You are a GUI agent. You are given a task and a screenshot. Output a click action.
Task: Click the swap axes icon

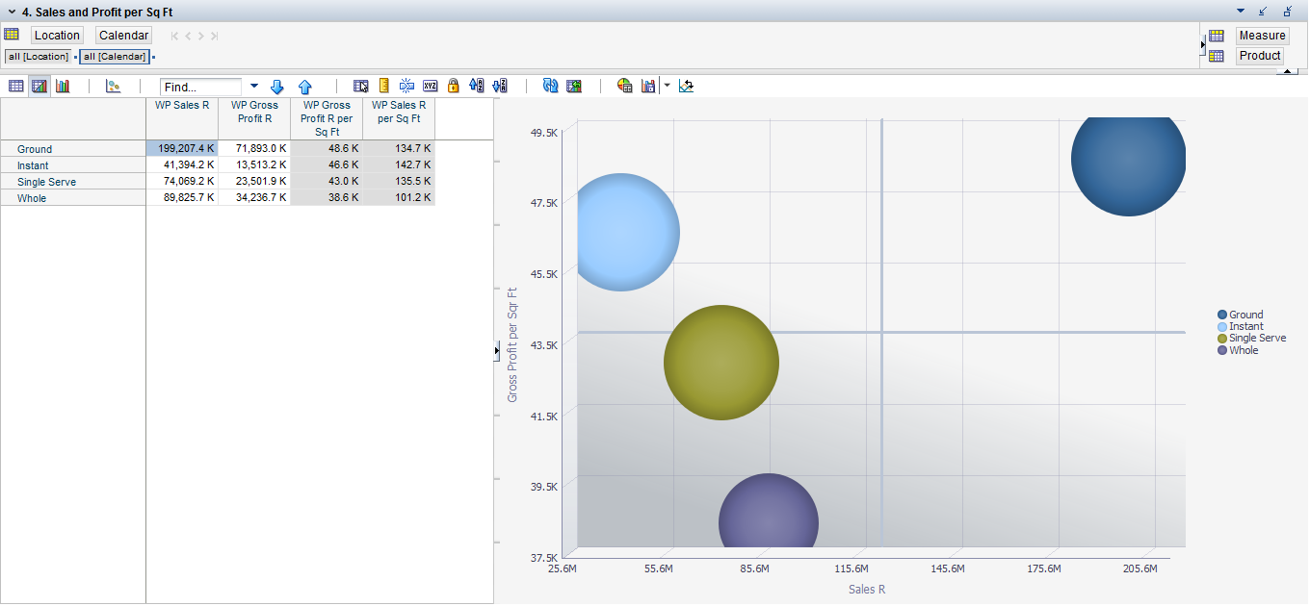(686, 86)
